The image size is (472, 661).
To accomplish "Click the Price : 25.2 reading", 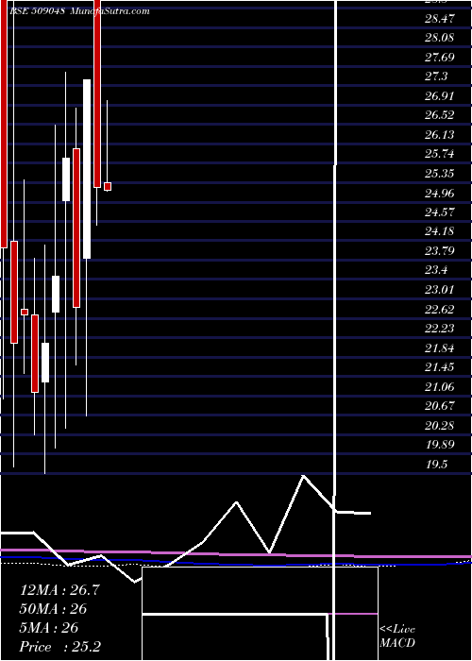I will [x=59, y=647].
